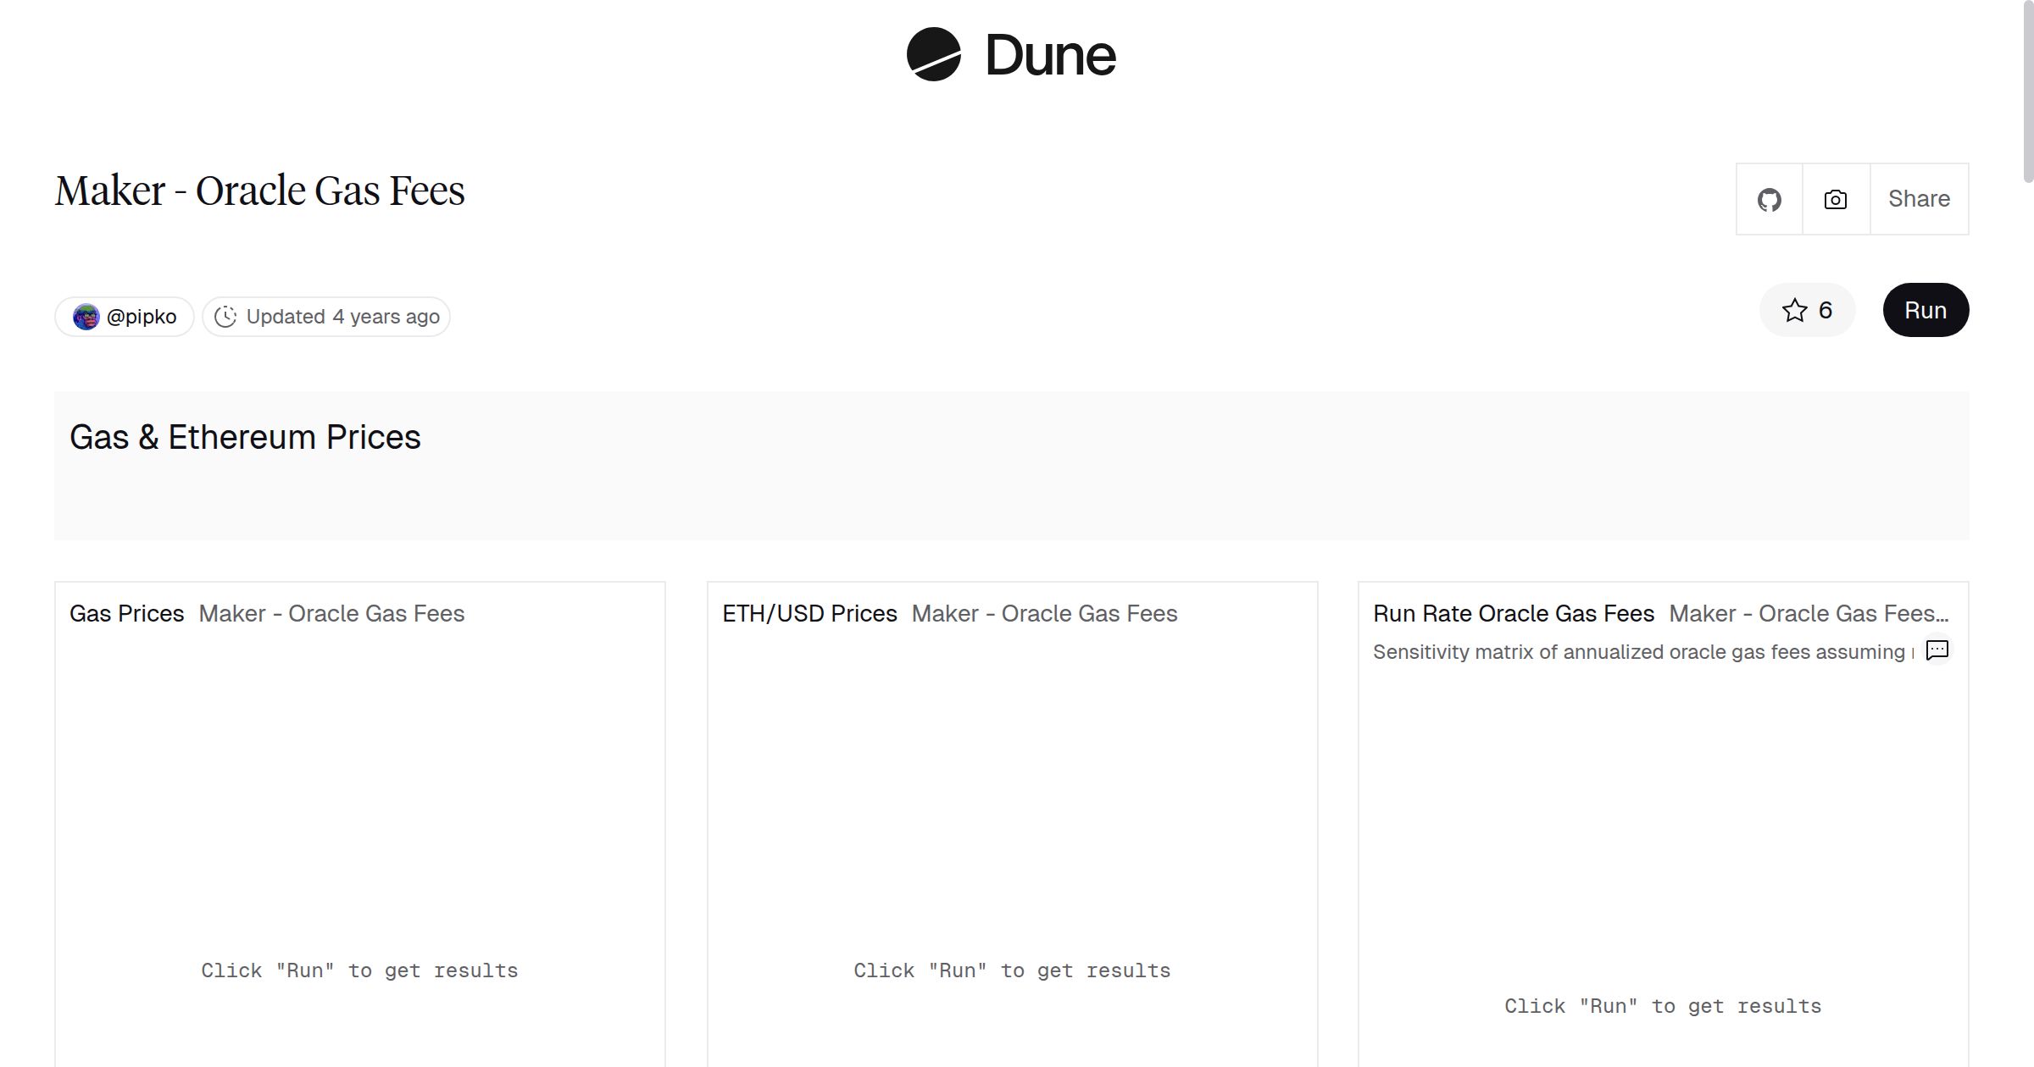Click the camera screenshot icon
Image resolution: width=2034 pixels, height=1067 pixels.
click(x=1835, y=200)
